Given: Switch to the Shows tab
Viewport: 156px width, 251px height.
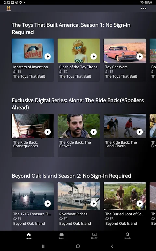Looking at the screenshot, I should [x=61, y=236].
